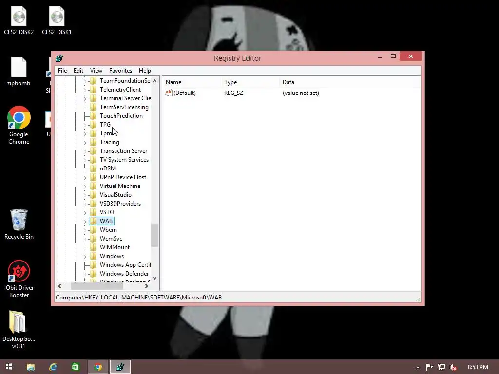Click tree scroll down arrow
Screen dimensions: 499x374
pyautogui.click(x=154, y=278)
